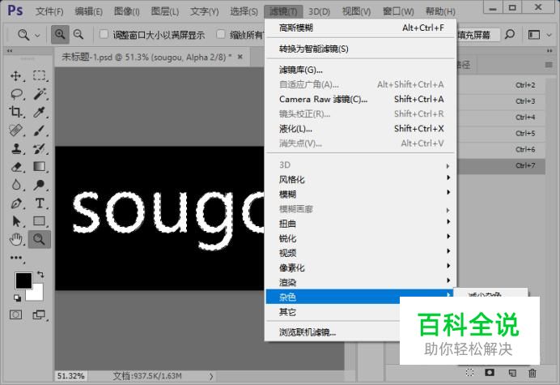Toggle Quick Mask mode

pyautogui.click(x=15, y=314)
